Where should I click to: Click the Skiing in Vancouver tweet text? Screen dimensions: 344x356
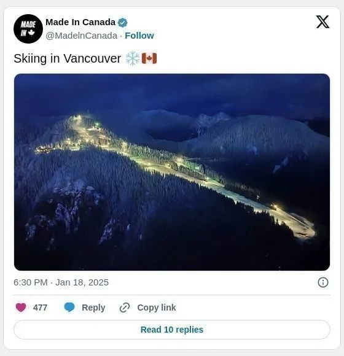click(67, 58)
